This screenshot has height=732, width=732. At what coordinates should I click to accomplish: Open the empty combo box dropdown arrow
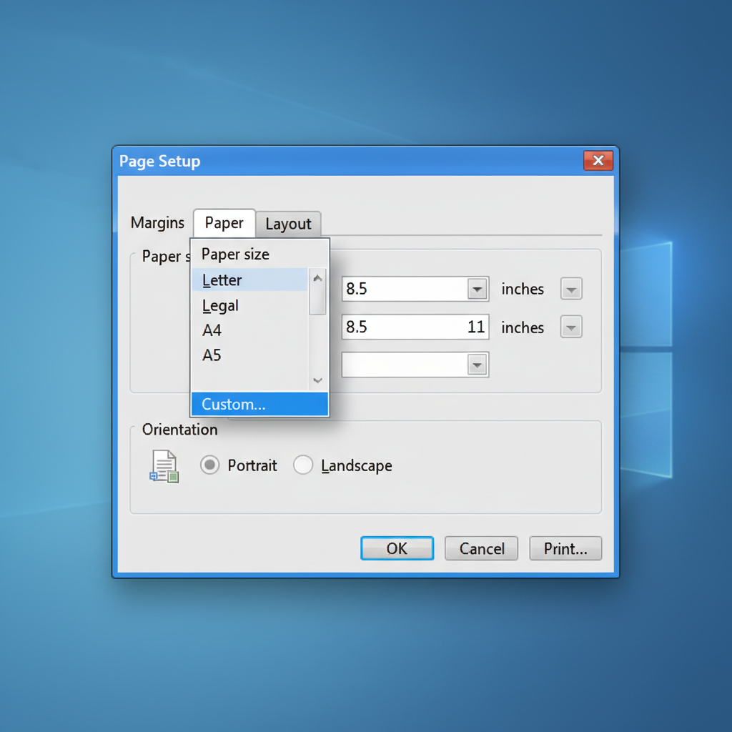tap(477, 365)
